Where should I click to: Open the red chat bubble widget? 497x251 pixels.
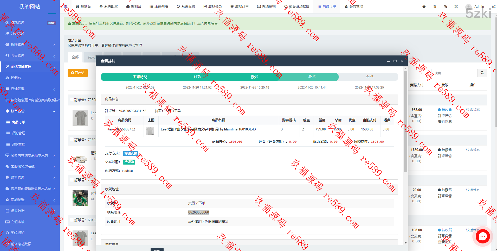pos(483,236)
